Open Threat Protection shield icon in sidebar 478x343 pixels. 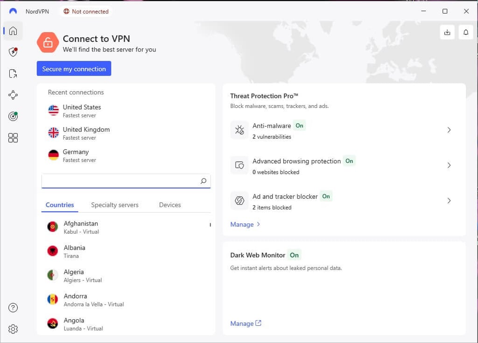[x=13, y=52]
